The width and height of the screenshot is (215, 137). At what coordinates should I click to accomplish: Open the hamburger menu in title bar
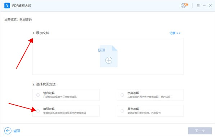(x=198, y=6)
